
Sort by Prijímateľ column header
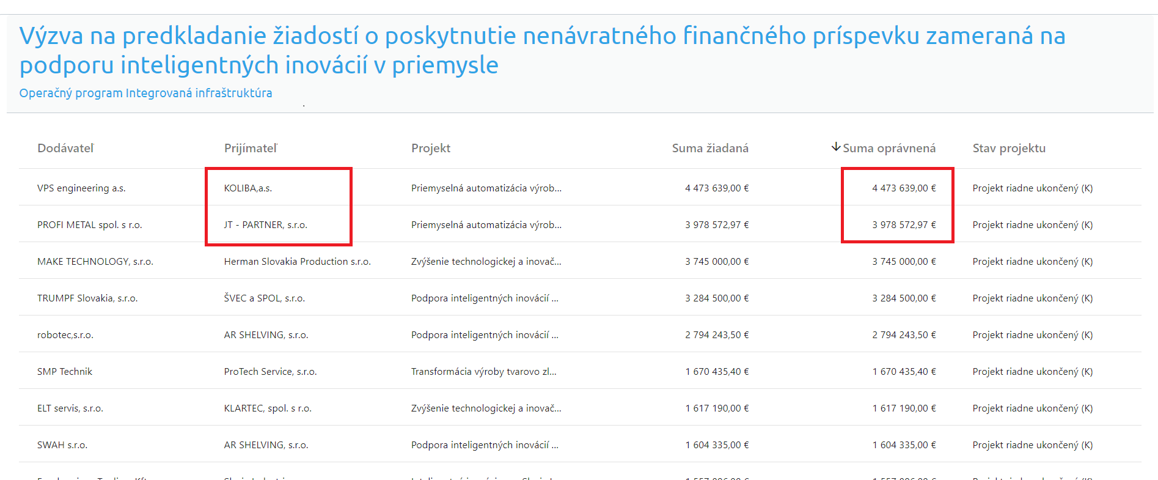pyautogui.click(x=251, y=148)
